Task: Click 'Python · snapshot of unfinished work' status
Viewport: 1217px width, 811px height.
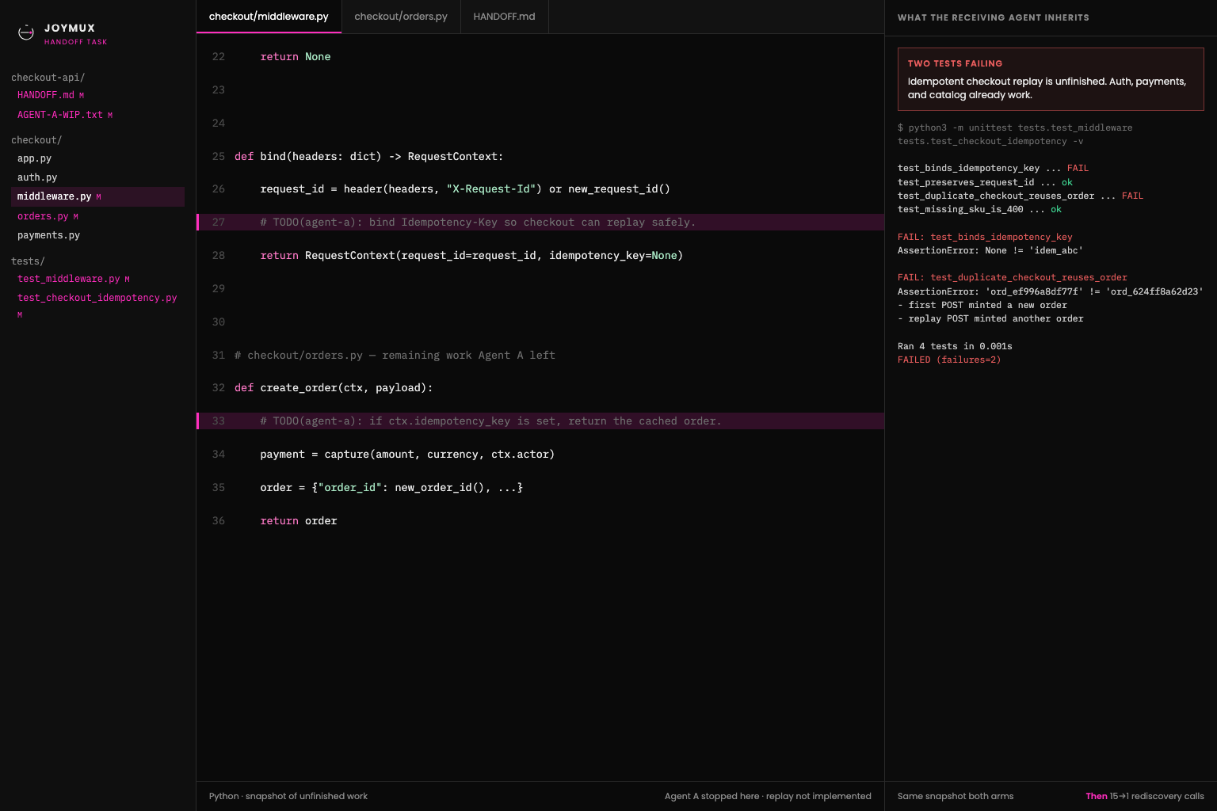Action: point(288,797)
